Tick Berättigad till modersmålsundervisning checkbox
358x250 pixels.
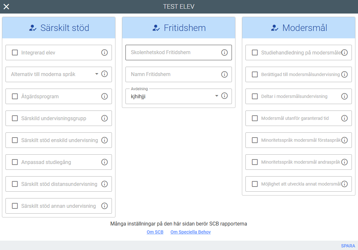click(x=255, y=74)
